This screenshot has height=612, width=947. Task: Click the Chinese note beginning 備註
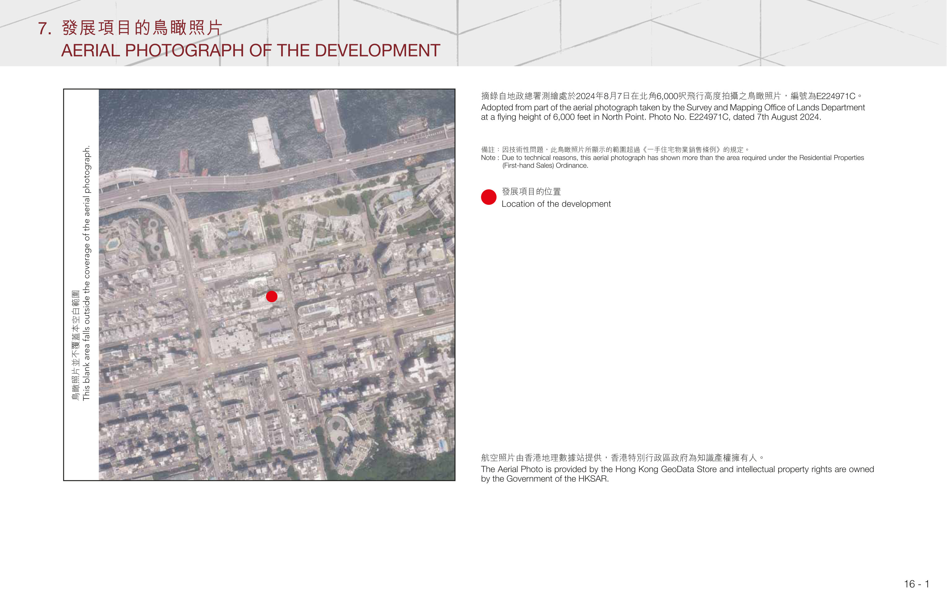click(615, 150)
